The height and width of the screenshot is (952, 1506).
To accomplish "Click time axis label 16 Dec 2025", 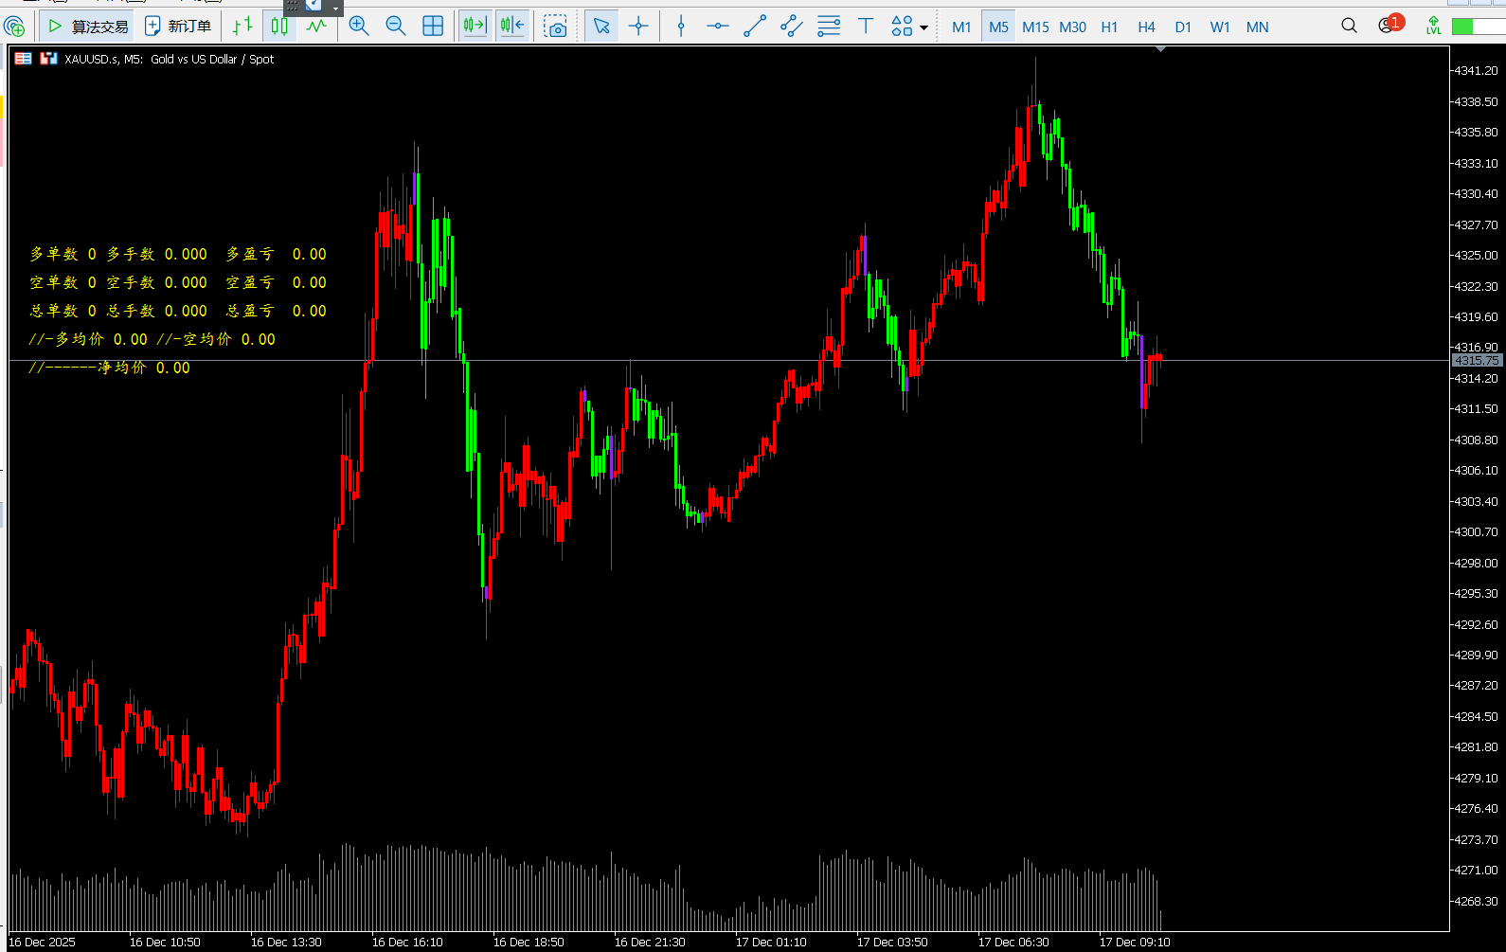I will point(43,943).
